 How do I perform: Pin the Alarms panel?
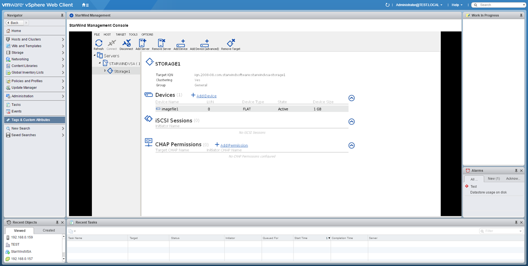[x=516, y=171]
